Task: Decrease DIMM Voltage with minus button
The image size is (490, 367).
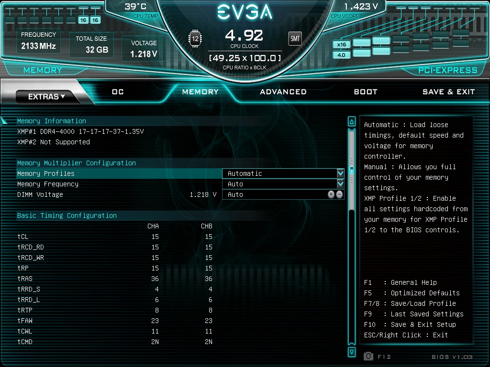Action: point(339,195)
